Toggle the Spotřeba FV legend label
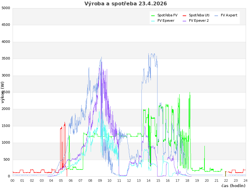 [x=167, y=15]
